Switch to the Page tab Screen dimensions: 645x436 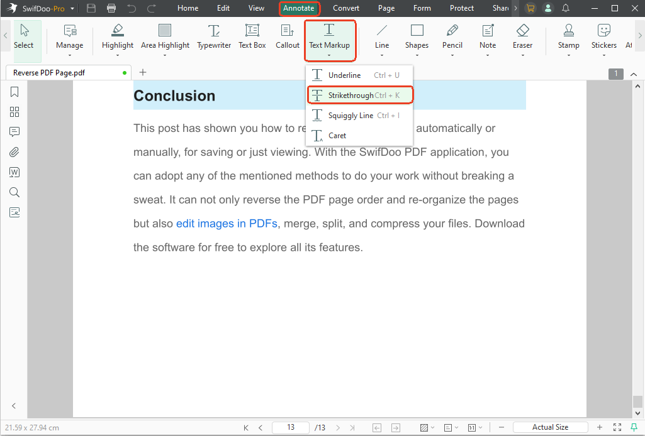pyautogui.click(x=386, y=8)
